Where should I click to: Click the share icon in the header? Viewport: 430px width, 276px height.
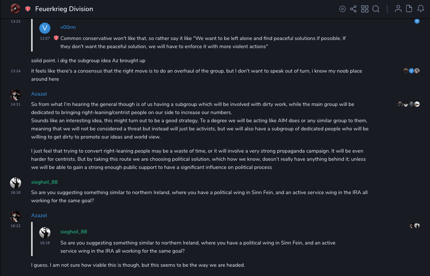click(x=353, y=9)
